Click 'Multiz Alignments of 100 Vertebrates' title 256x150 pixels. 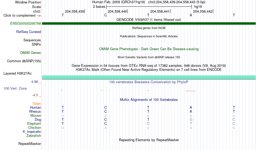point(149,100)
